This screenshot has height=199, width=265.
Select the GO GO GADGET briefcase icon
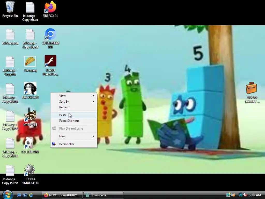pyautogui.click(x=252, y=93)
